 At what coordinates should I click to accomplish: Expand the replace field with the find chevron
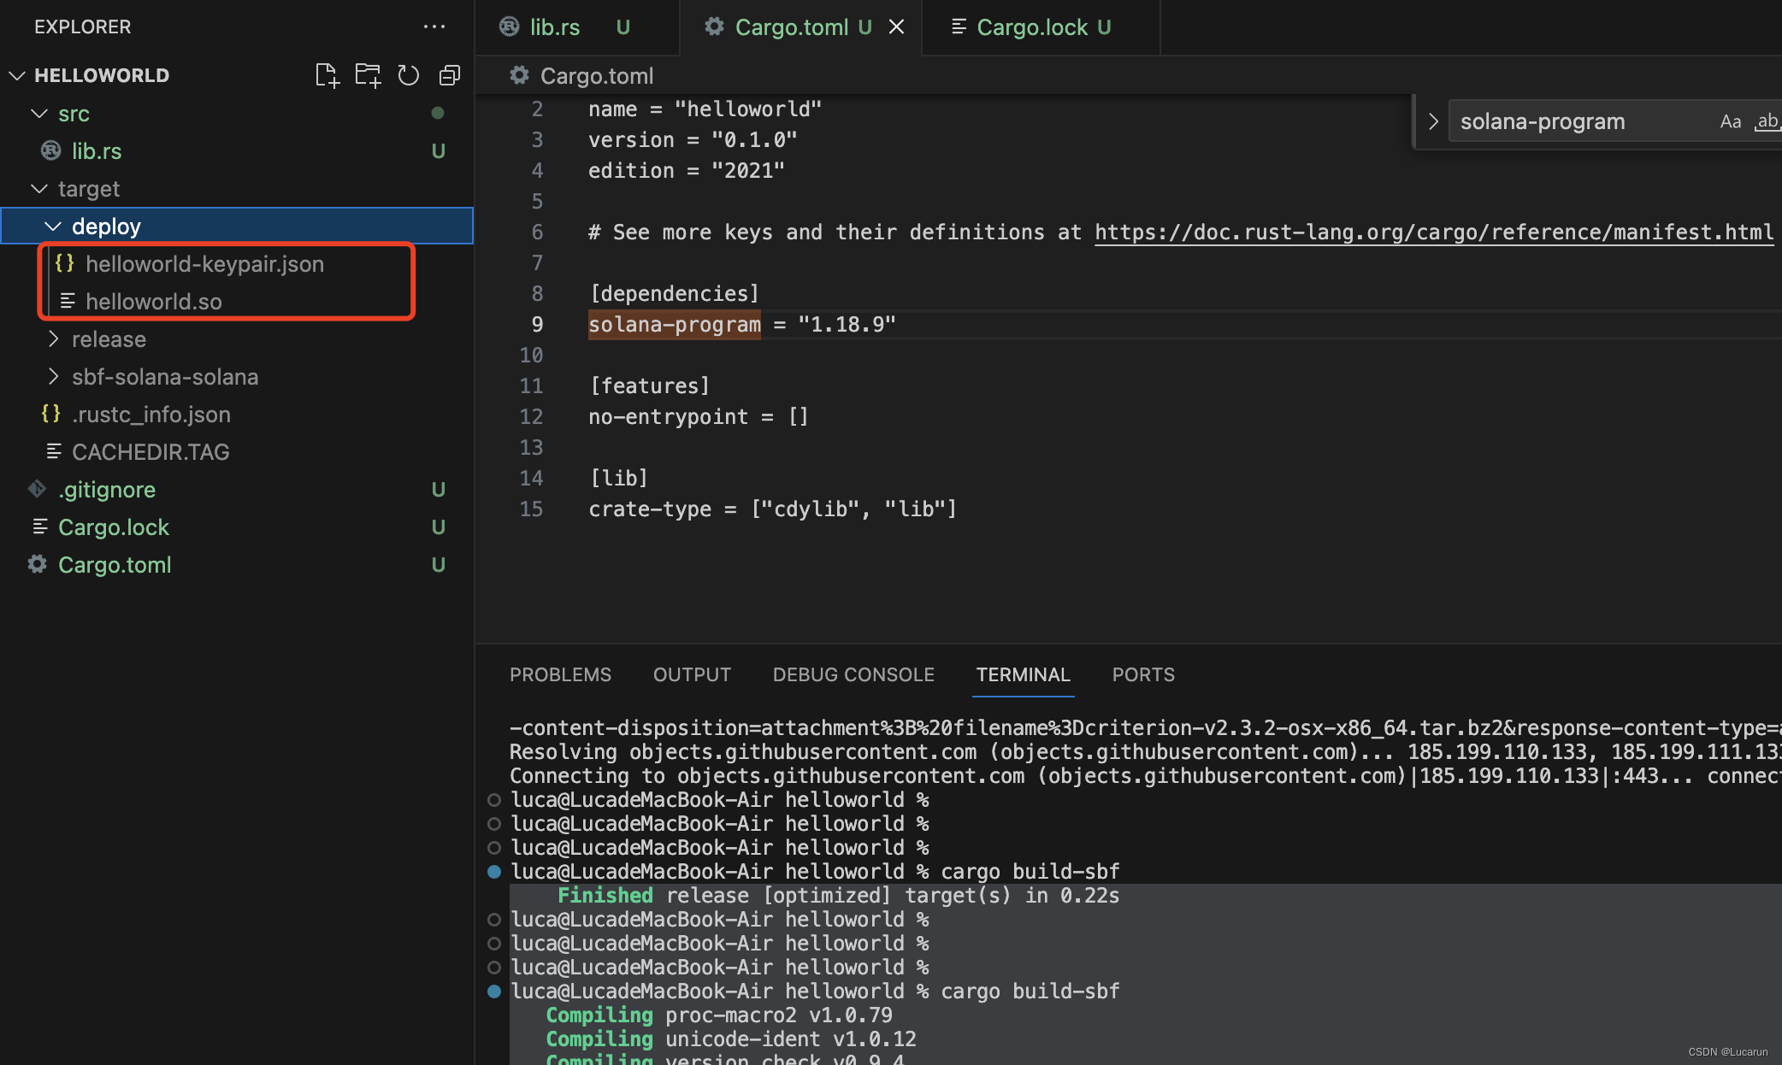(x=1433, y=121)
